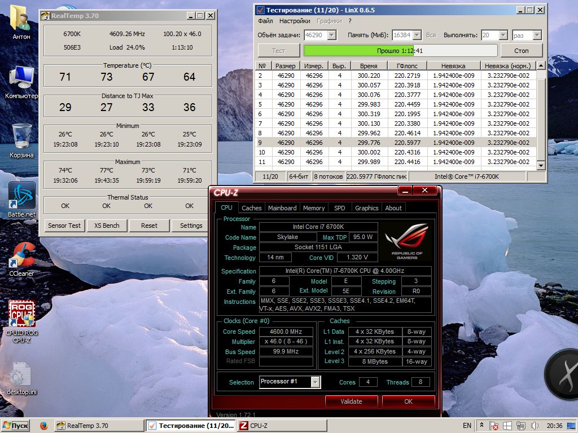The width and height of the screenshot is (578, 433).
Task: Select row 2 with 220.2719 GFlops
Action: pos(396,76)
